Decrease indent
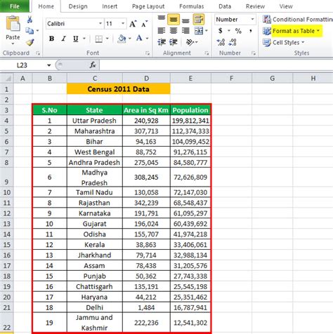This screenshot has height=334, width=333. tap(162, 42)
